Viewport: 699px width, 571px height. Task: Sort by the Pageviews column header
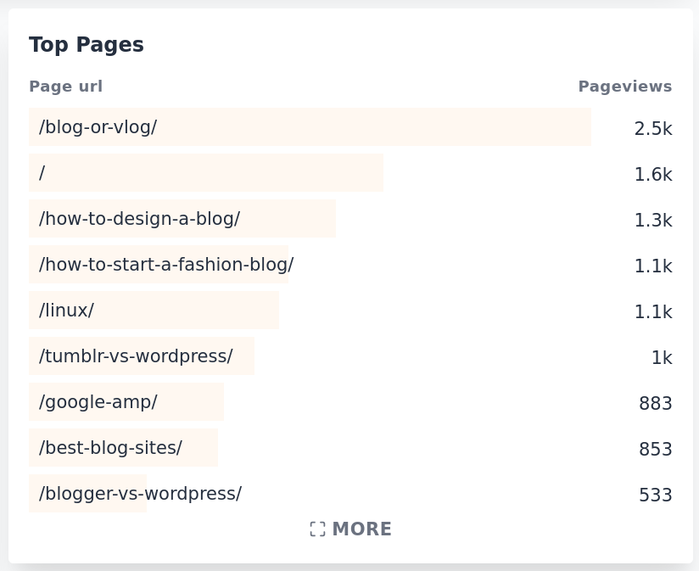[625, 86]
